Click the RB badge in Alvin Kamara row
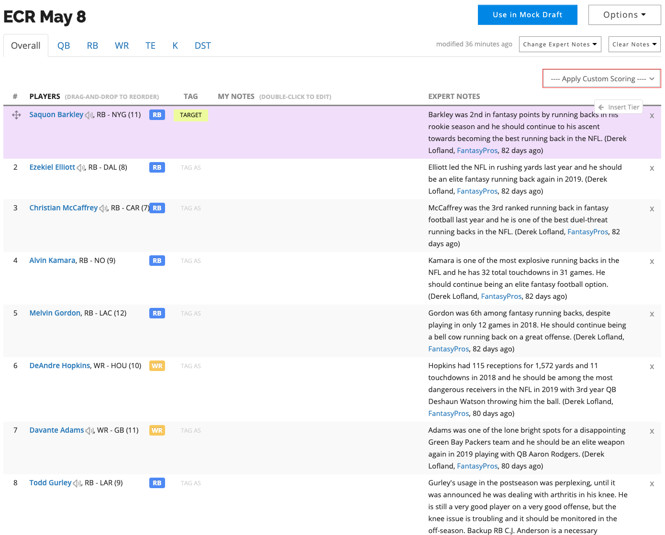 [x=157, y=261]
